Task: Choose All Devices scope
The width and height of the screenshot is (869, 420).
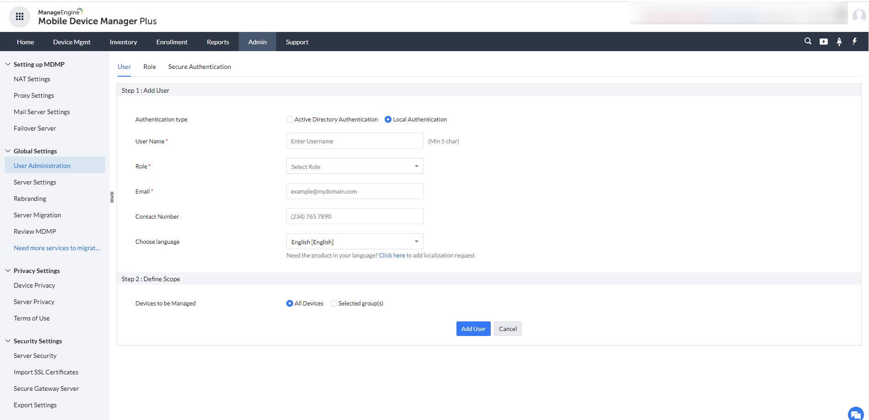Action: point(290,303)
